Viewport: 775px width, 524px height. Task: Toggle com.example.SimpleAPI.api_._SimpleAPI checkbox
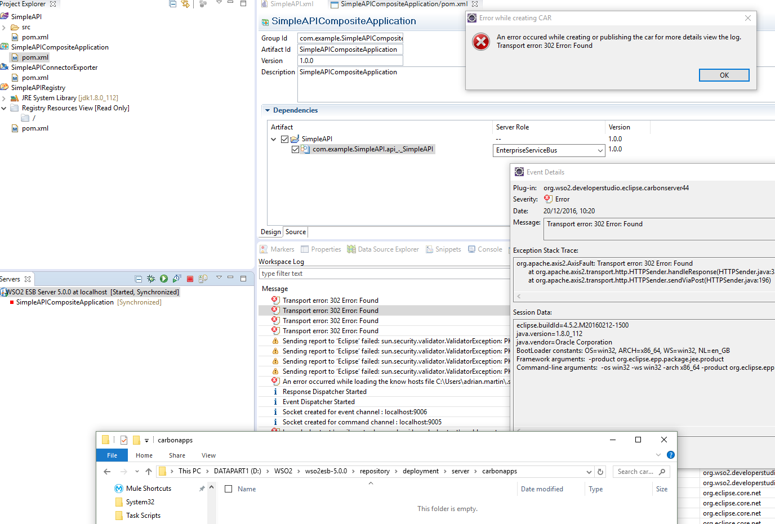(x=296, y=150)
